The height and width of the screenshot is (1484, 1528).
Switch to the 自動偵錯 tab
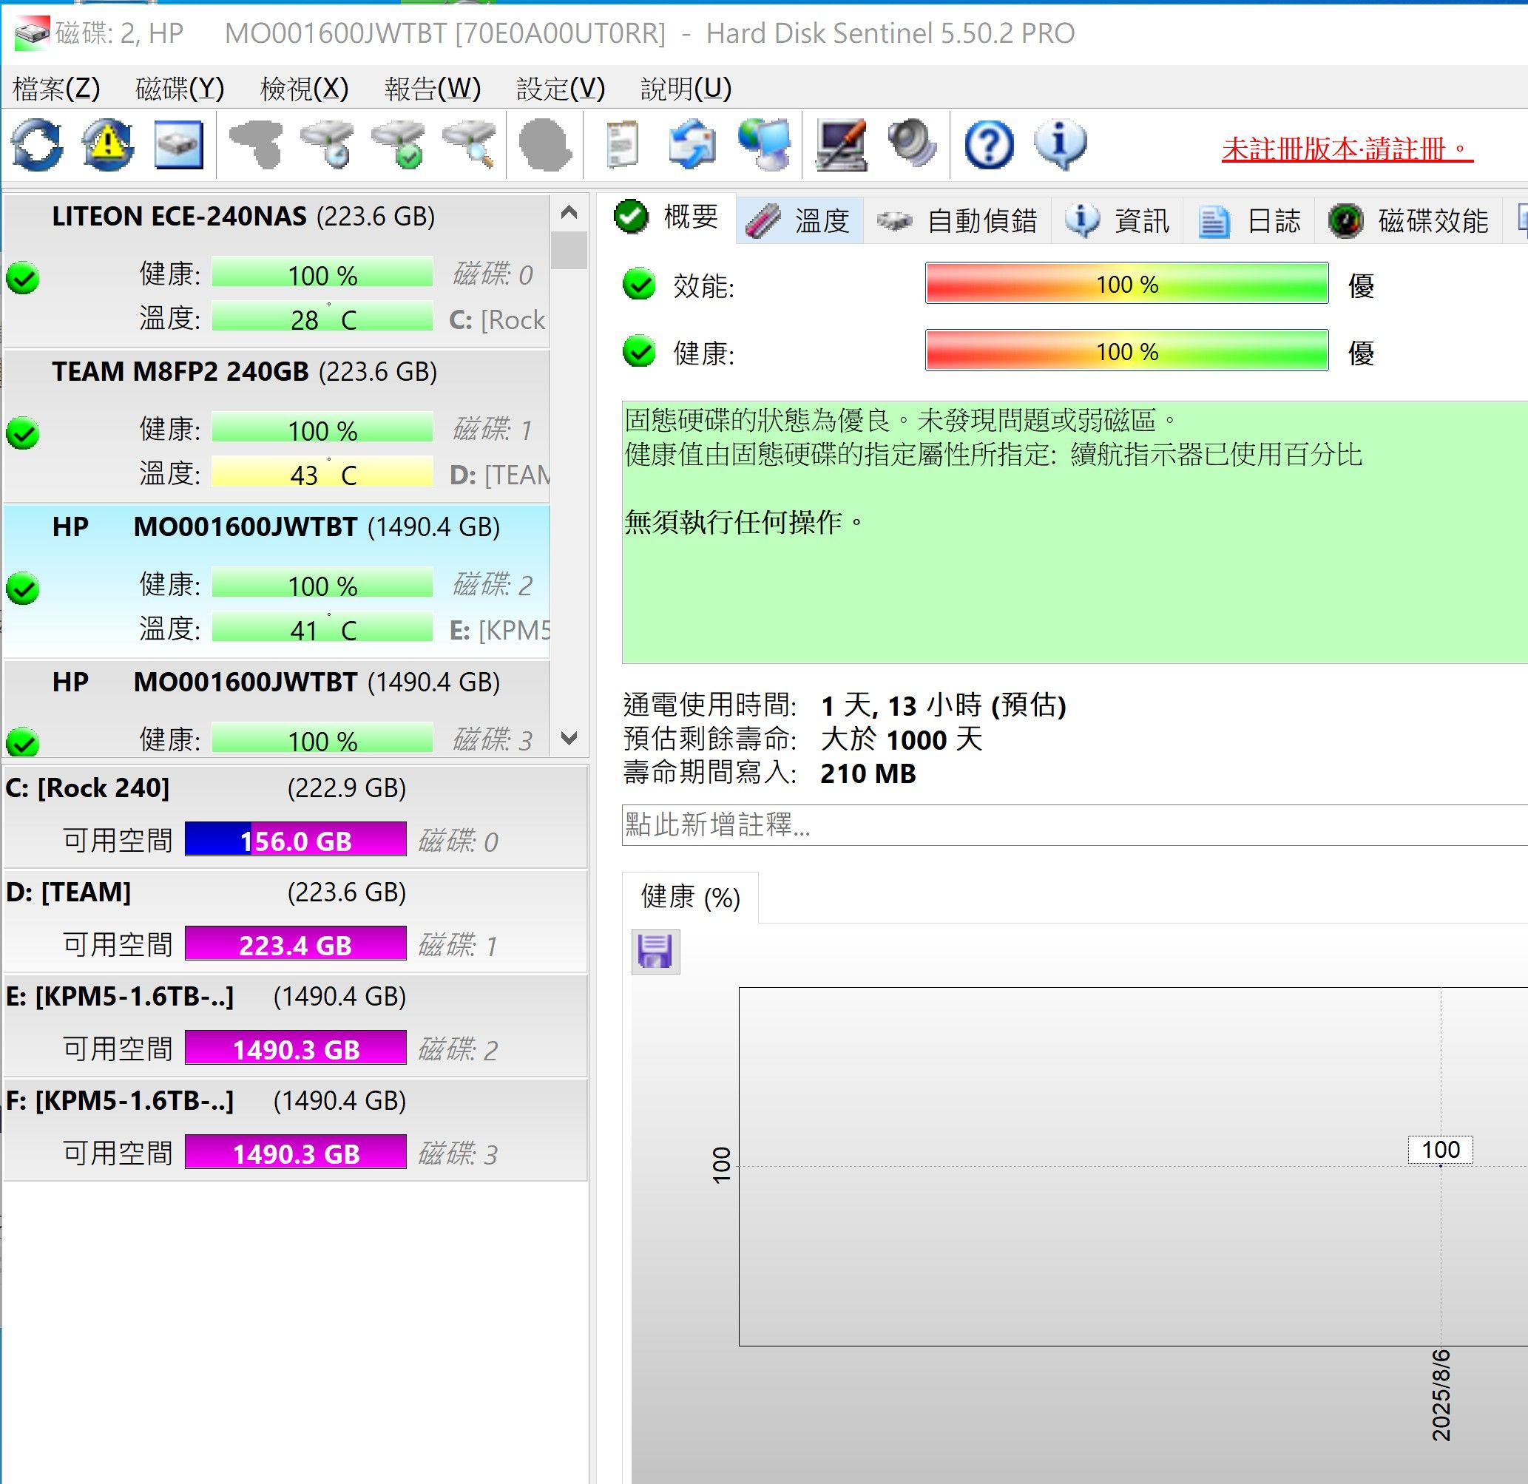coord(957,220)
